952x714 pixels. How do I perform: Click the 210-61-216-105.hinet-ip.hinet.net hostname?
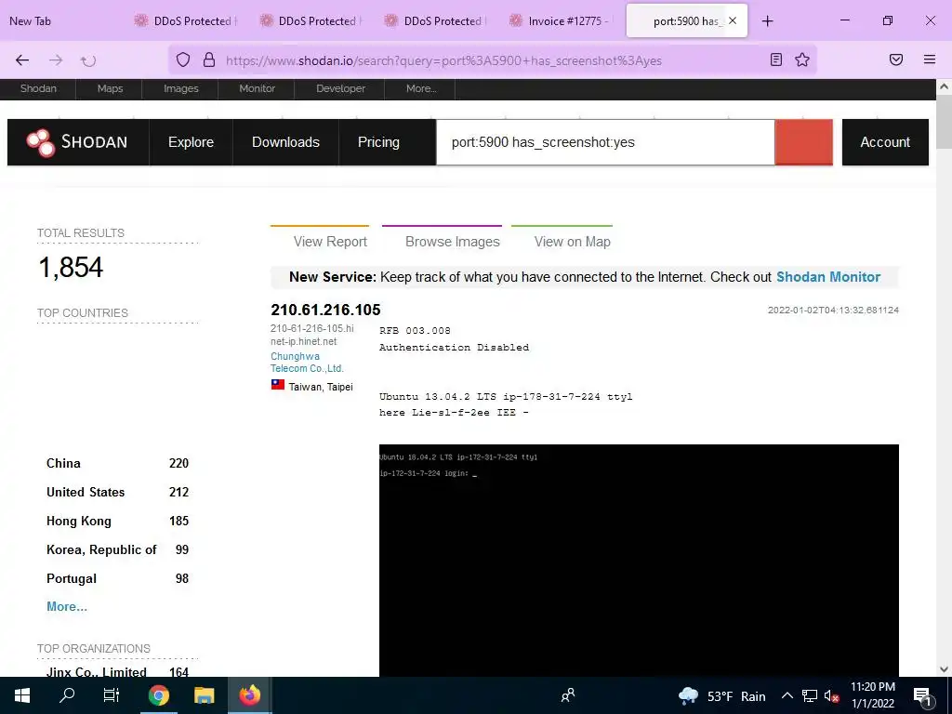(x=312, y=335)
